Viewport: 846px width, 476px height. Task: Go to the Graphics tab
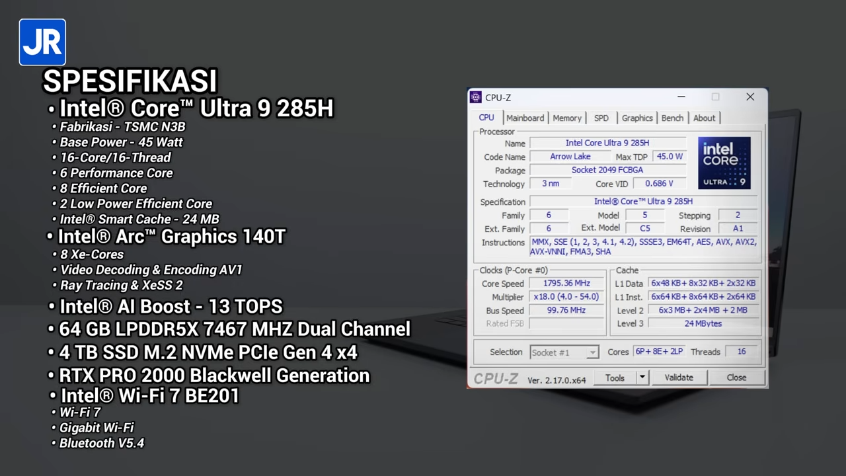[x=637, y=118]
